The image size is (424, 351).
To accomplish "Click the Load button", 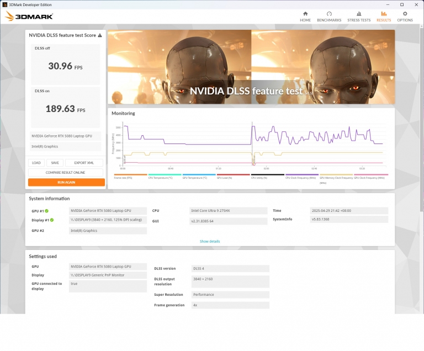I will pyautogui.click(x=36, y=163).
